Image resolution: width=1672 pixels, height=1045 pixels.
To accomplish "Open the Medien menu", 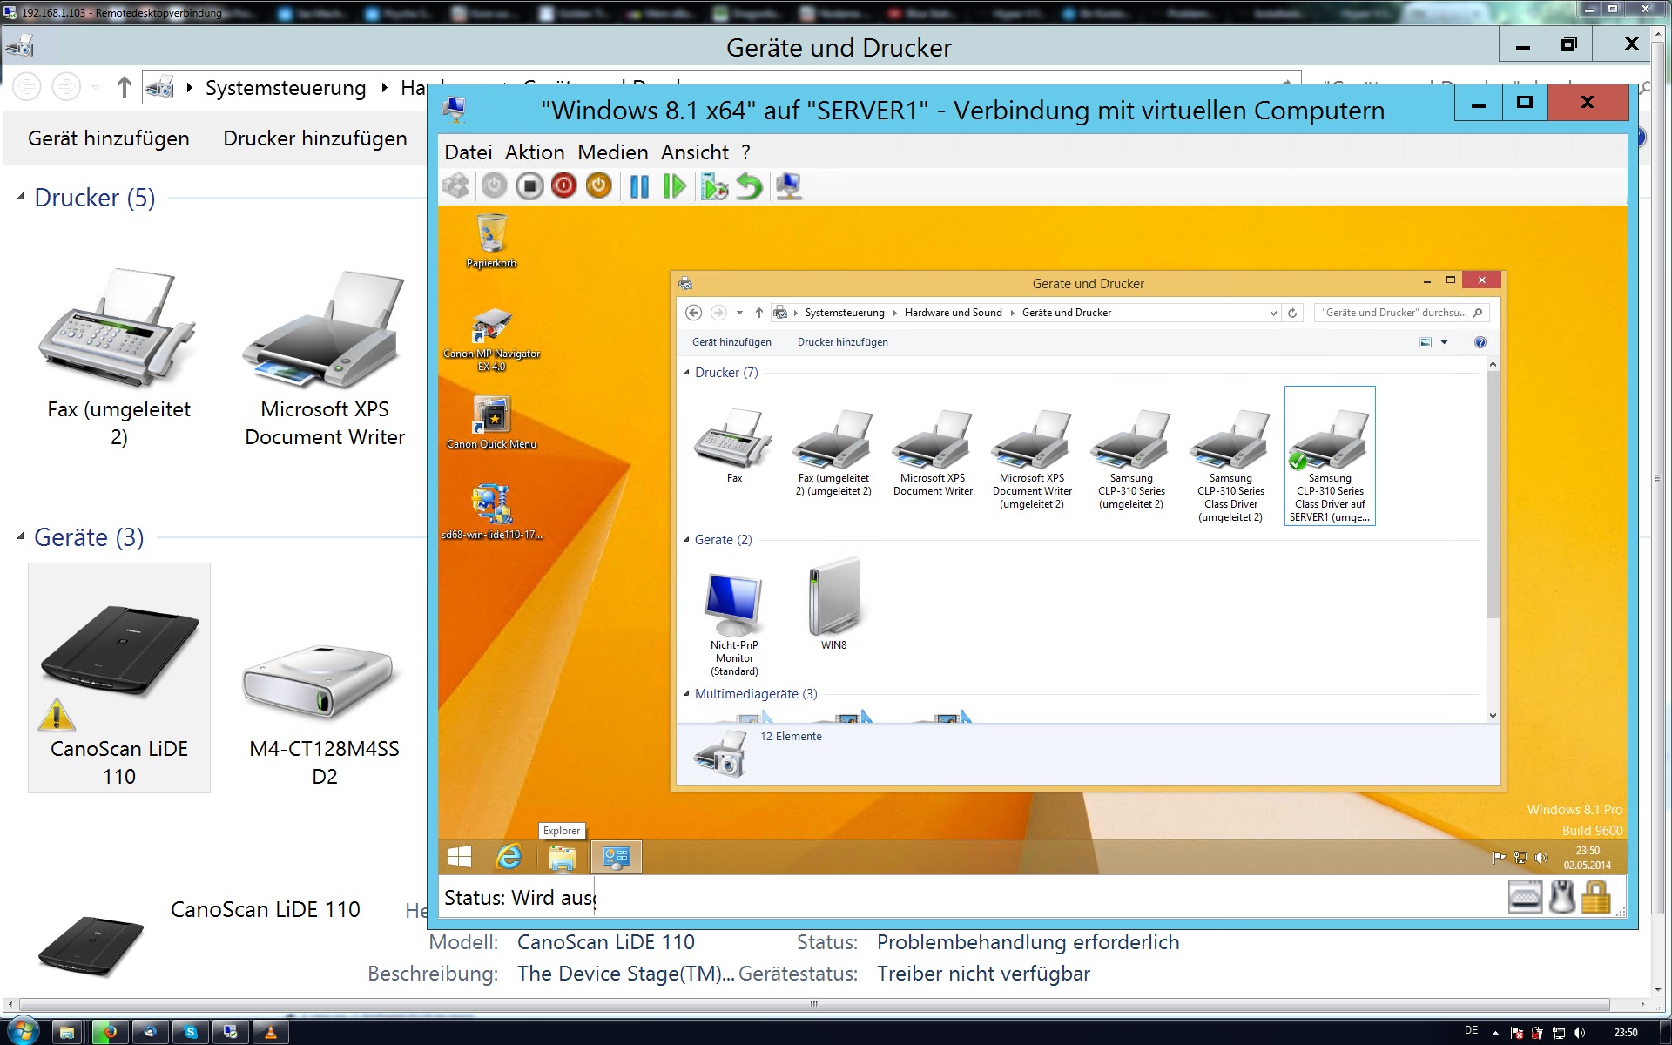I will (612, 152).
